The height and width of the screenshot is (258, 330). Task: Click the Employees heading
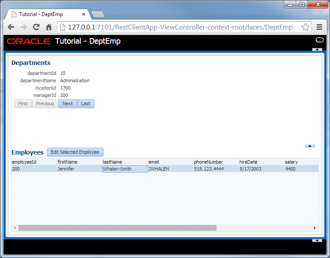tap(27, 152)
